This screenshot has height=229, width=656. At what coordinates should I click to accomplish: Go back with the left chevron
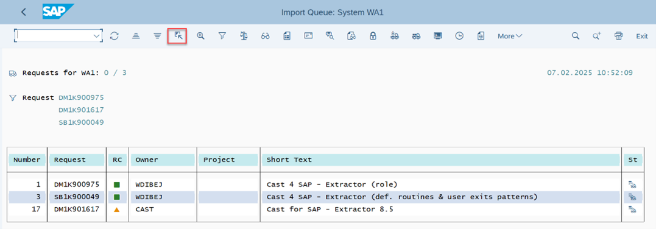(x=23, y=12)
